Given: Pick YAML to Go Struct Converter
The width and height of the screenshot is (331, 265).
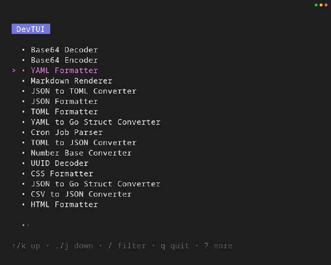Looking at the screenshot, I should coord(95,122).
